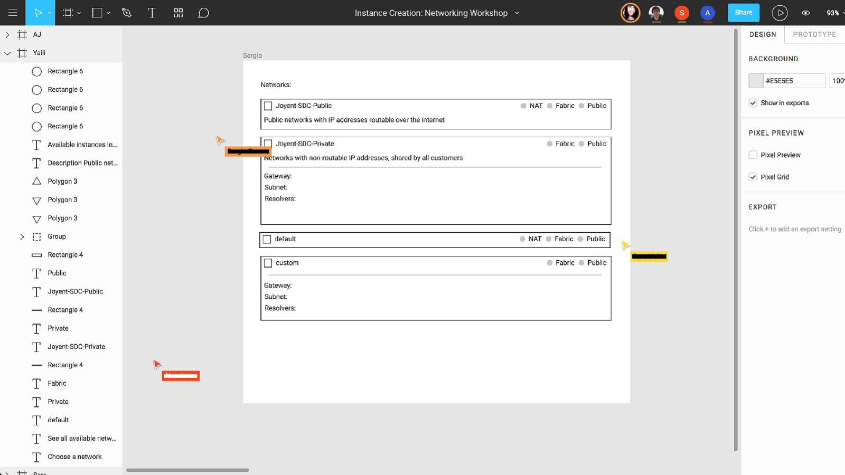
Task: Expand the Group layer
Action: point(22,236)
